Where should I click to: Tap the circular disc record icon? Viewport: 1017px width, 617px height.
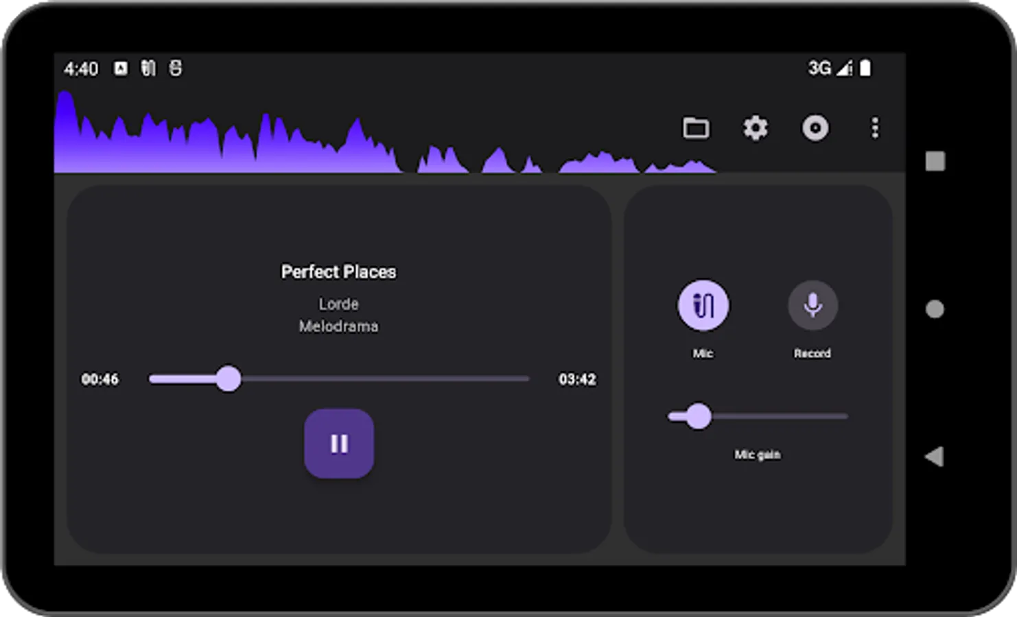[x=815, y=128]
